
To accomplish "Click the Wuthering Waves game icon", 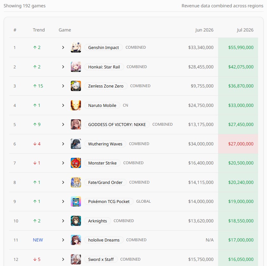I will point(76,144).
